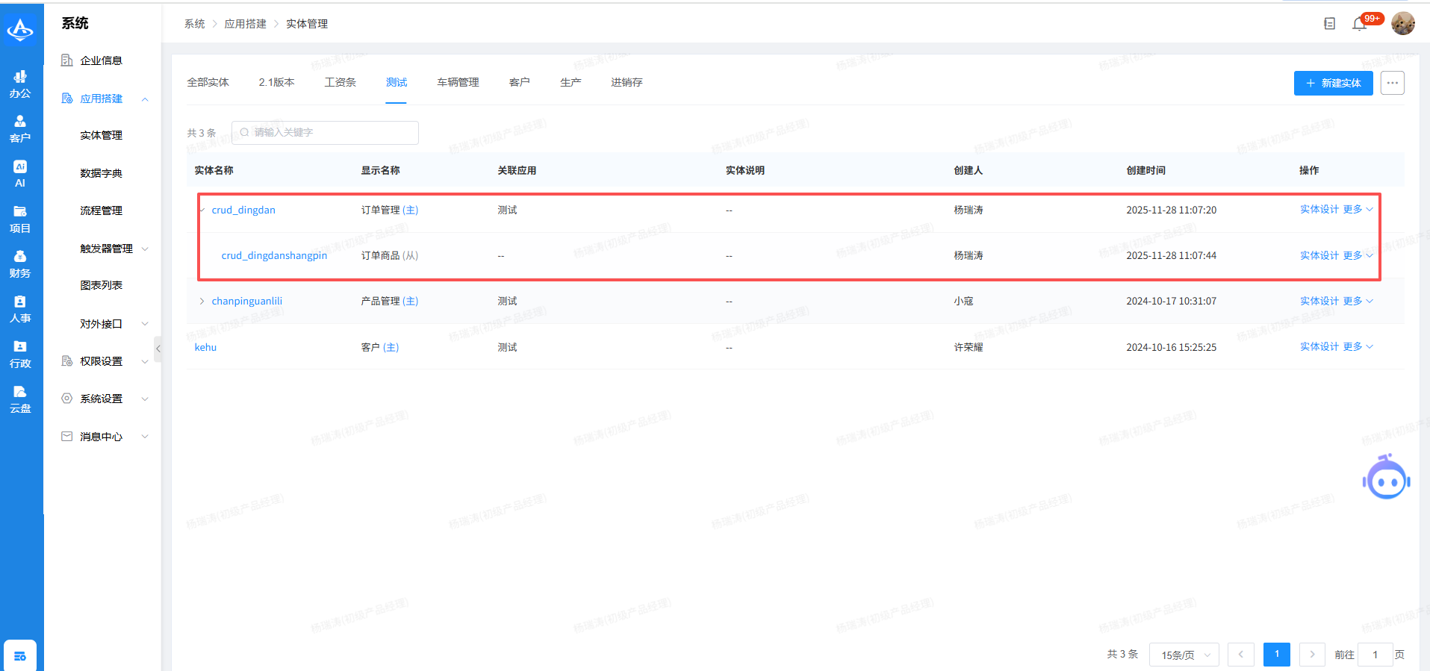Image resolution: width=1430 pixels, height=671 pixels.
Task: Click the 新建实体 button
Action: pyautogui.click(x=1333, y=83)
